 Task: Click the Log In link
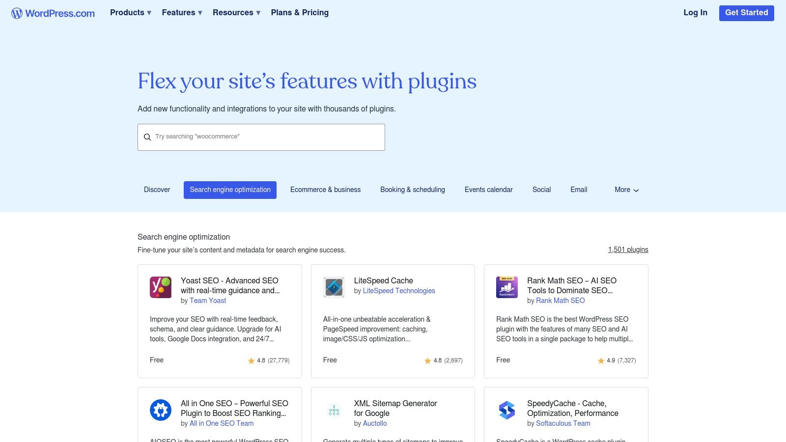click(695, 13)
